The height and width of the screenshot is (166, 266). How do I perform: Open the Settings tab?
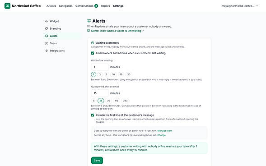pyautogui.click(x=118, y=6)
